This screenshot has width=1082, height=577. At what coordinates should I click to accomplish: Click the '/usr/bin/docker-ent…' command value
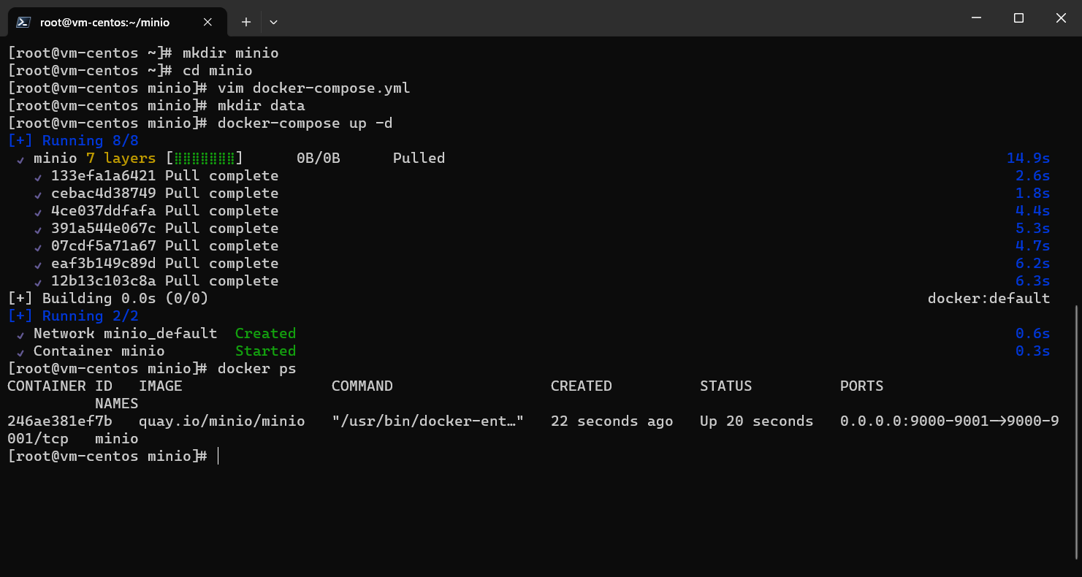[428, 421]
